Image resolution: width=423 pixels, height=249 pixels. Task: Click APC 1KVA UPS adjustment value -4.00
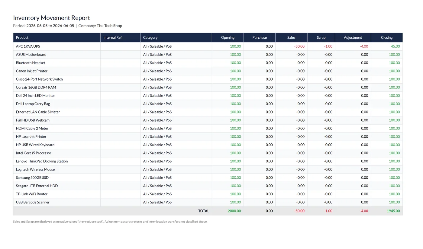(364, 46)
